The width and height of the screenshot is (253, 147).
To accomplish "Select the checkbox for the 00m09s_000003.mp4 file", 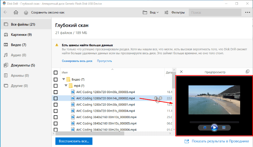I will point(56,92).
